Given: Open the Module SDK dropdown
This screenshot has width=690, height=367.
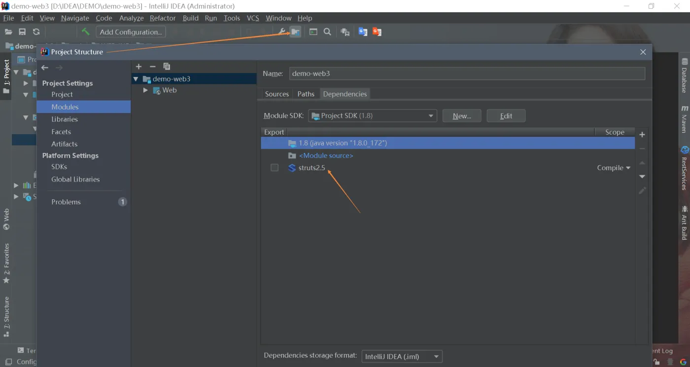Looking at the screenshot, I should coord(373,116).
